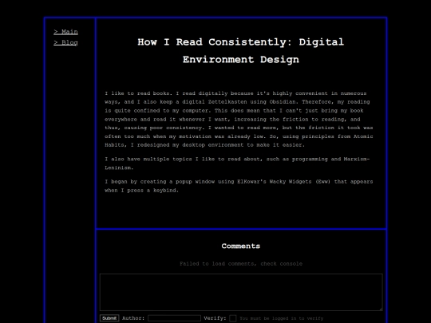The width and height of the screenshot is (431, 323).
Task: Click inside the comment text area
Action: point(241,292)
